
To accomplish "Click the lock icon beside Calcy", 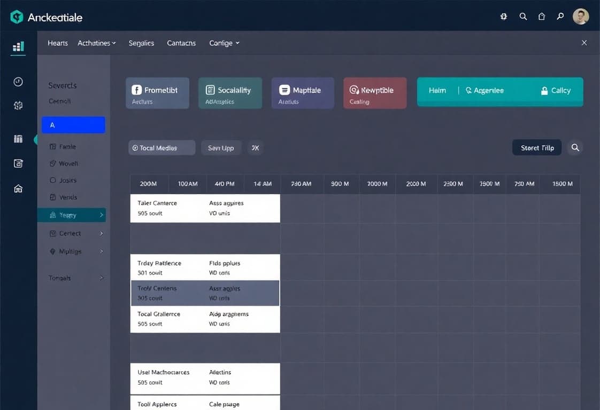I will point(545,90).
